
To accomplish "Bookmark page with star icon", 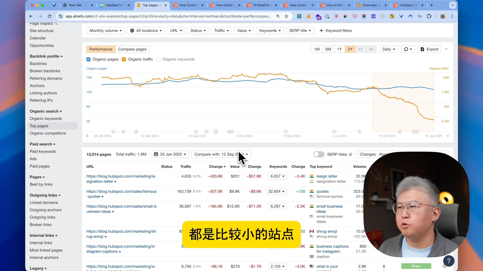I will click(286, 16).
